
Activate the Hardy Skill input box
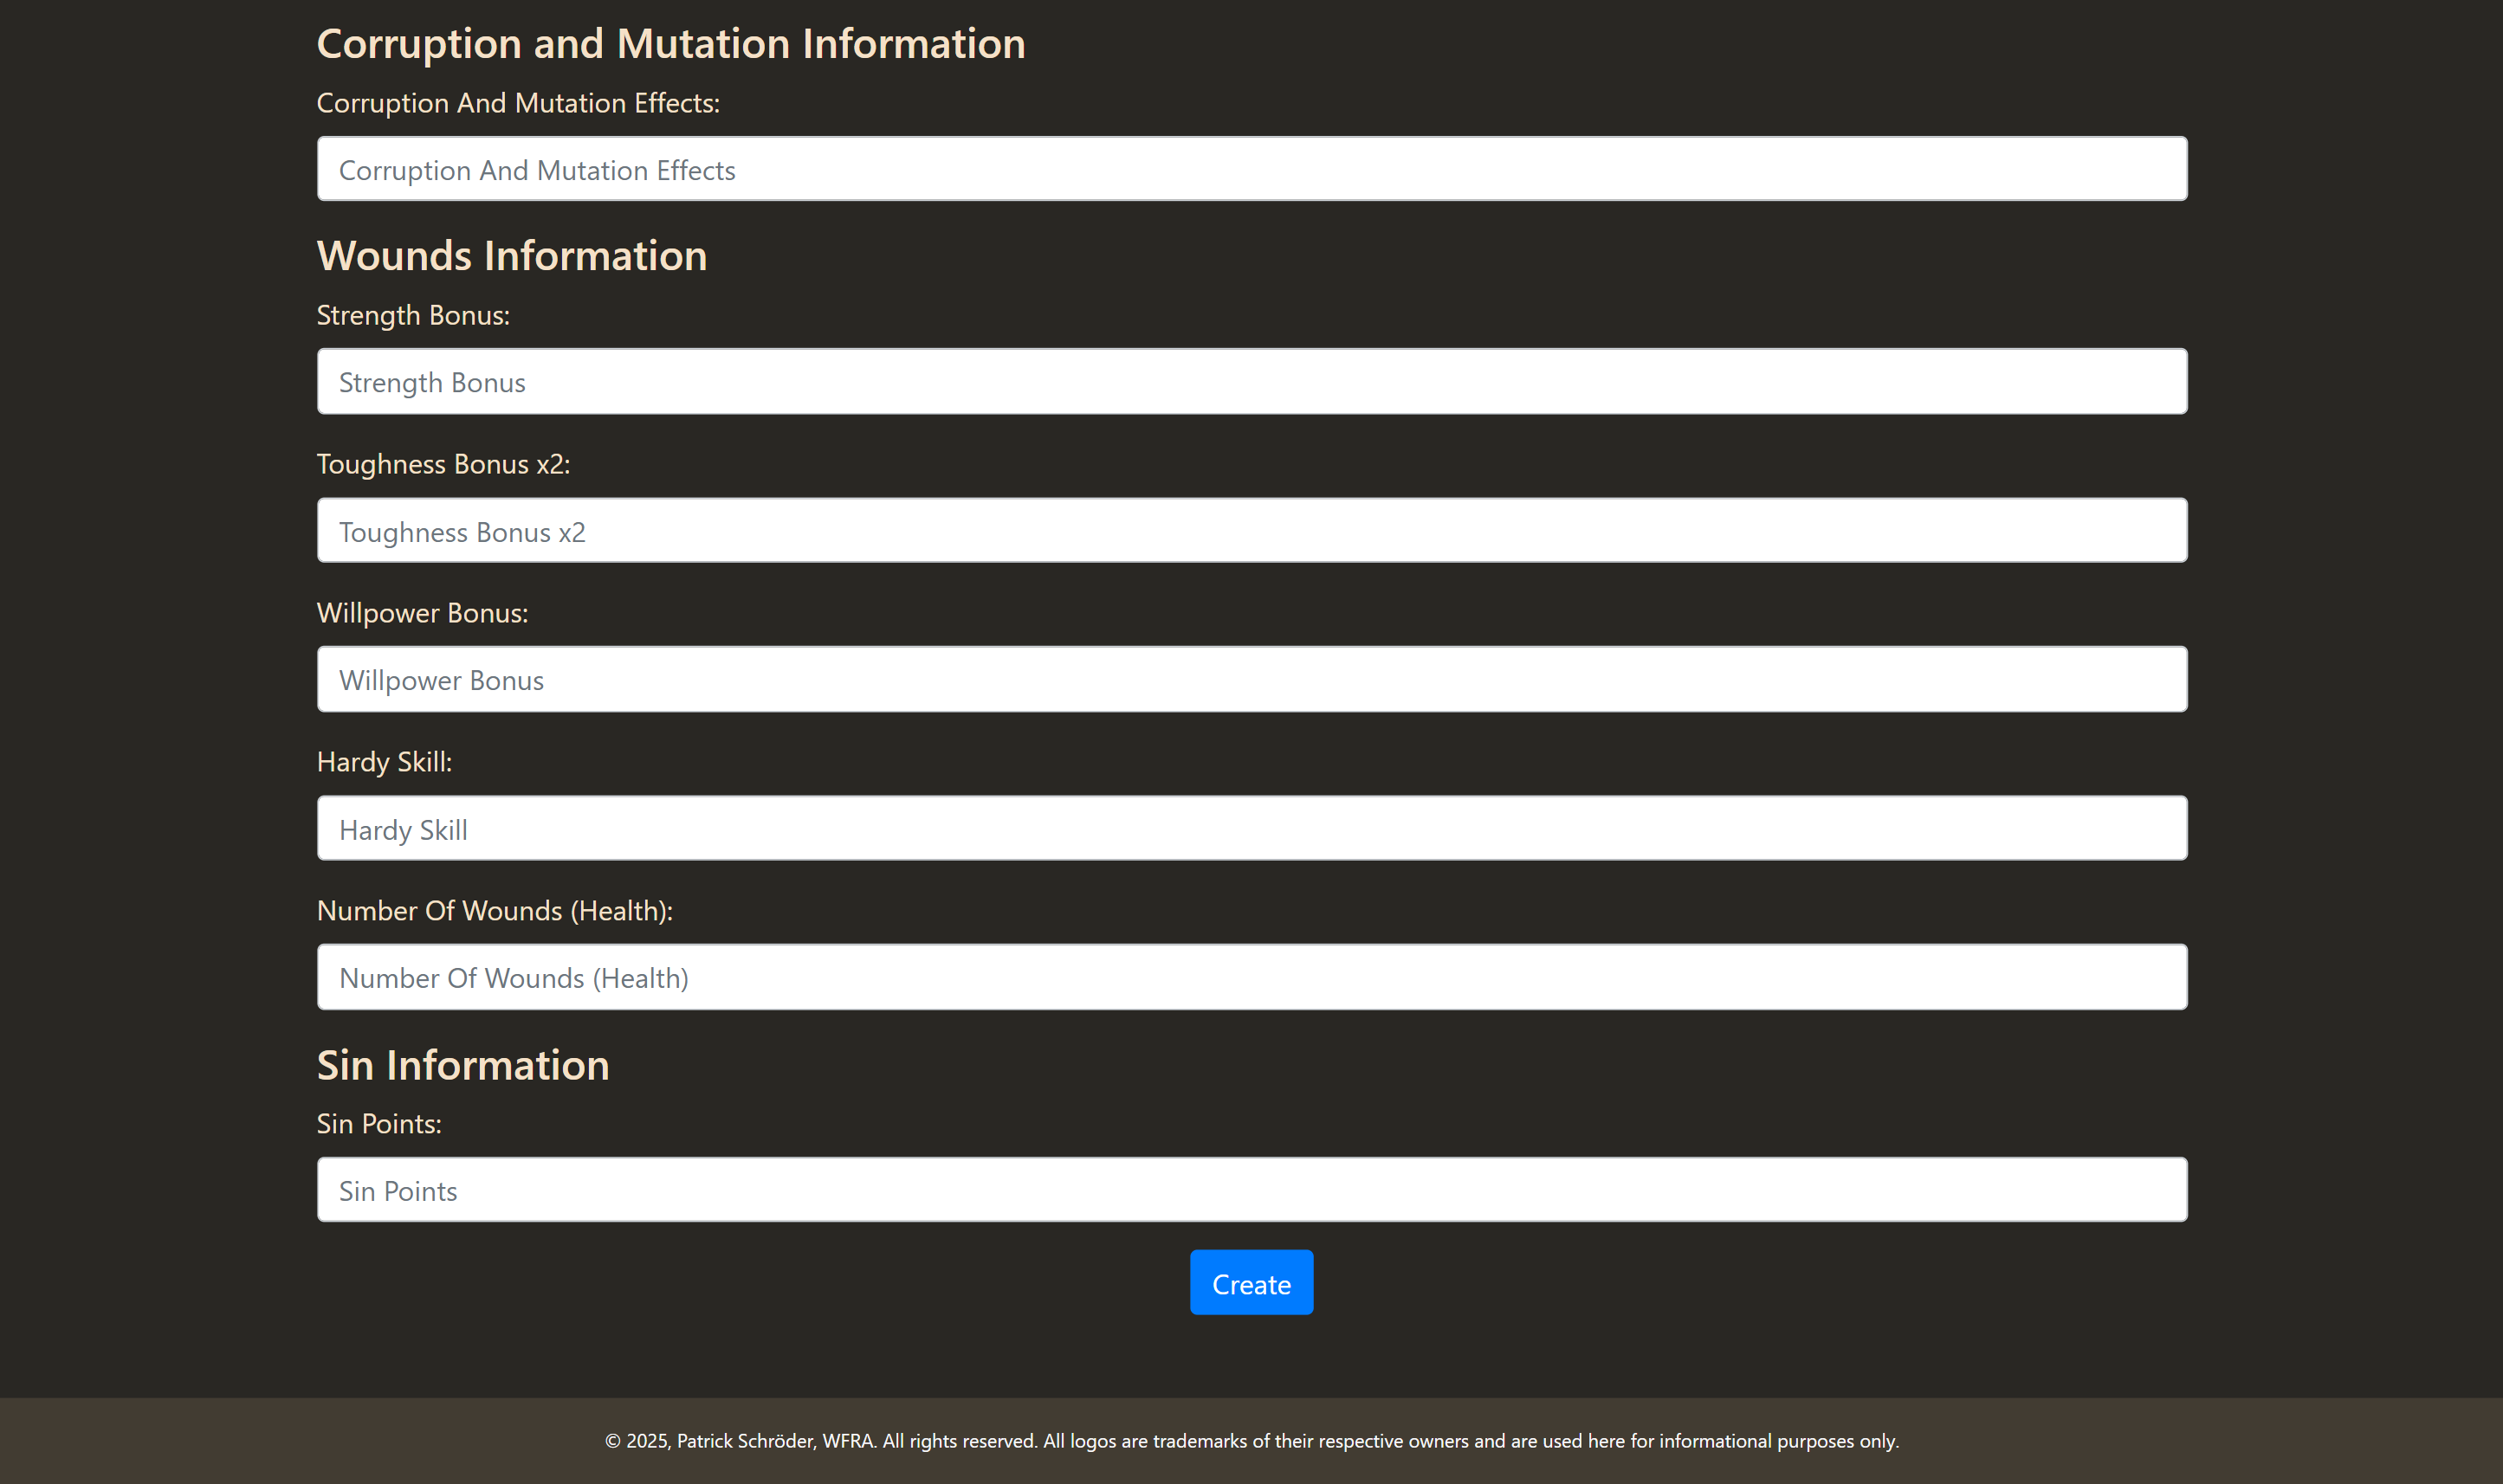coord(1252,828)
